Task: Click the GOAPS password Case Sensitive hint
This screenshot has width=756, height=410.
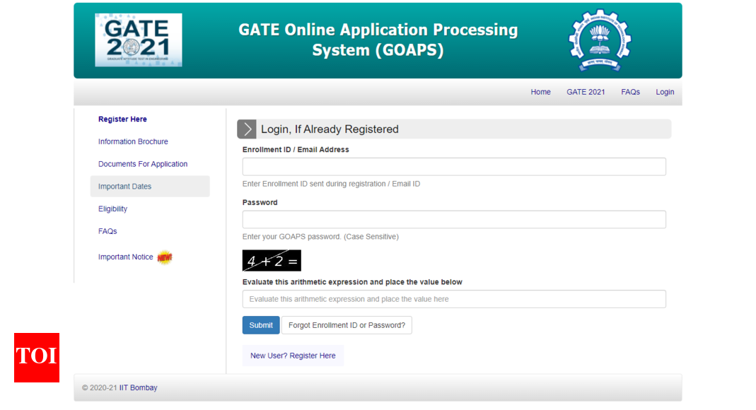Action: point(320,237)
